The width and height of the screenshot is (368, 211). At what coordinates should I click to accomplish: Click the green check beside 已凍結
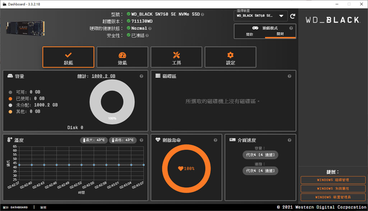[128, 35]
